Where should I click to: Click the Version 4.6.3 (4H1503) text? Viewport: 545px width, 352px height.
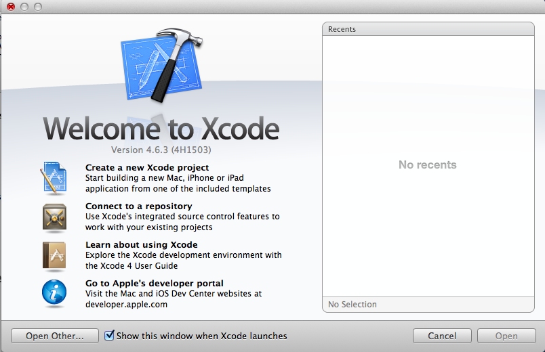tap(161, 150)
